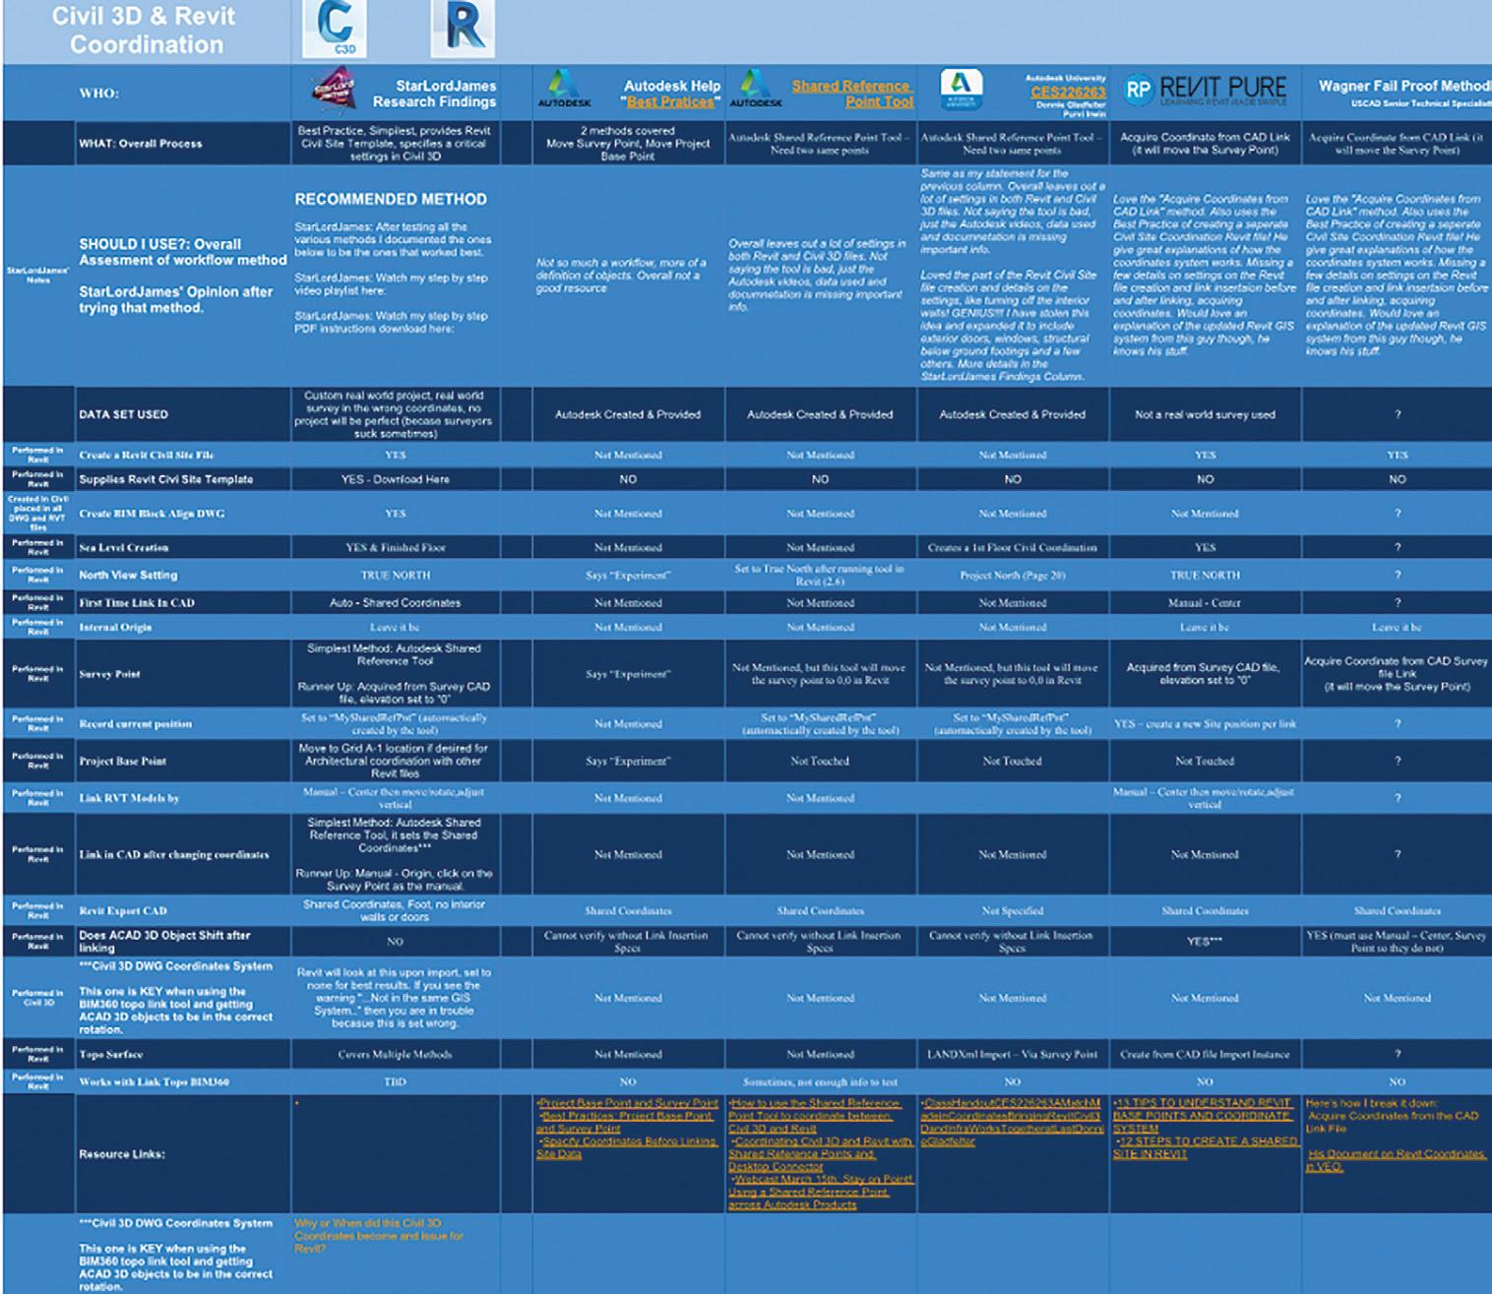The image size is (1492, 1294).
Task: Click 'YES – create a new Site position per link' cell
Action: point(1205,724)
